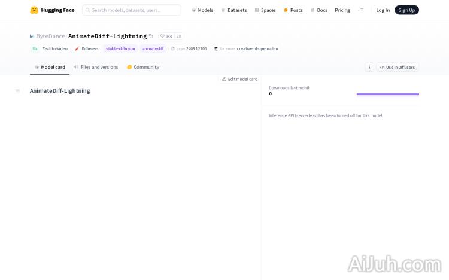Open the ByteDance organization link
449x280 pixels.
(x=50, y=36)
